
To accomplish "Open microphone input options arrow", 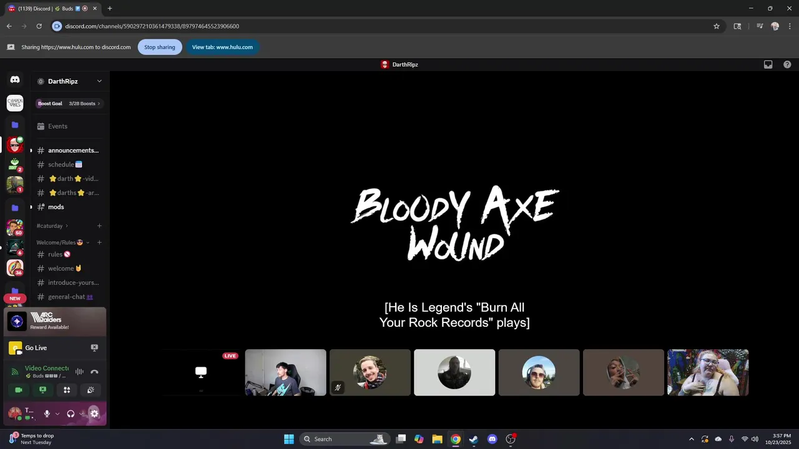I will [57, 413].
